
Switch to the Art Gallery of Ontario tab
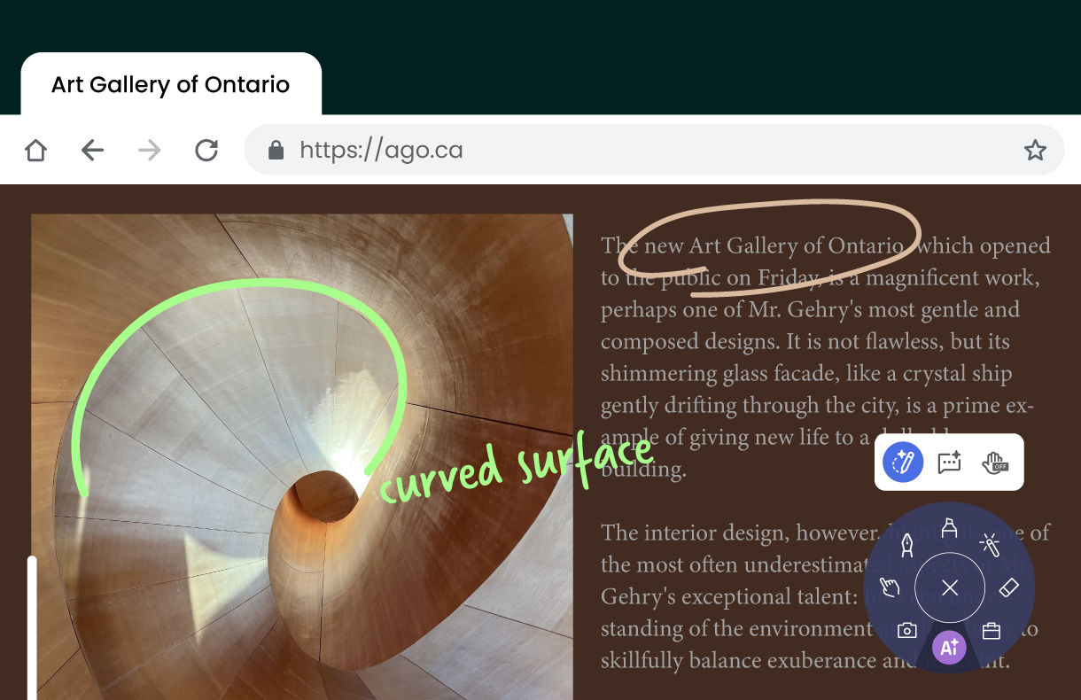[x=171, y=85]
